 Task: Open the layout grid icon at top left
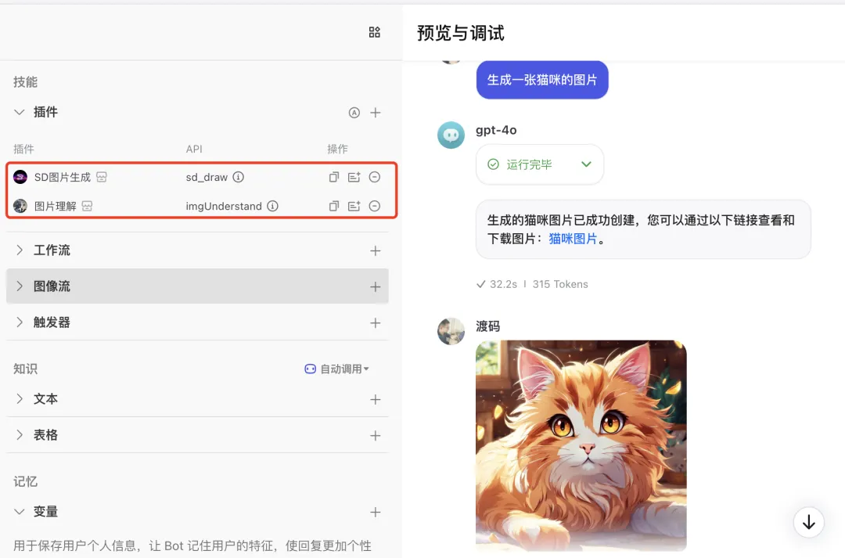tap(374, 32)
